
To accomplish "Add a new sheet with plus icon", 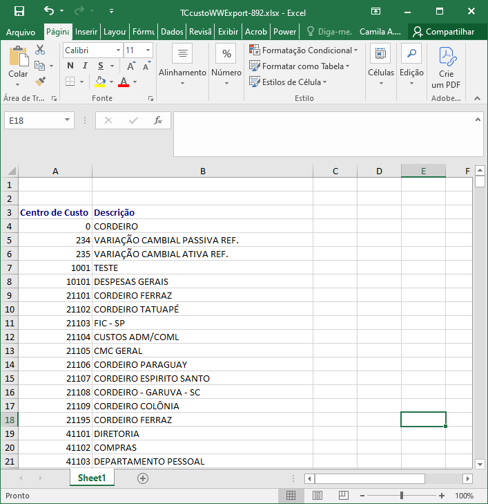I will point(143,478).
